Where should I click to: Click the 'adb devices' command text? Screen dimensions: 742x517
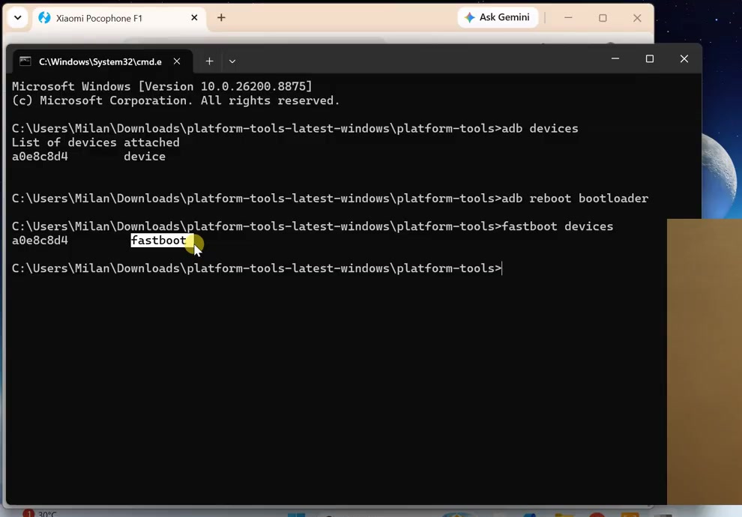540,129
